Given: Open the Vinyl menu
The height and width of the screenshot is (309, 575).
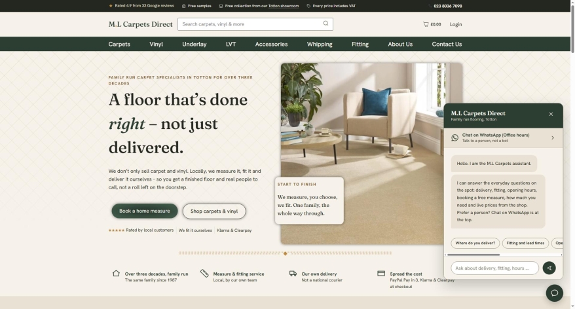Looking at the screenshot, I should tap(157, 44).
